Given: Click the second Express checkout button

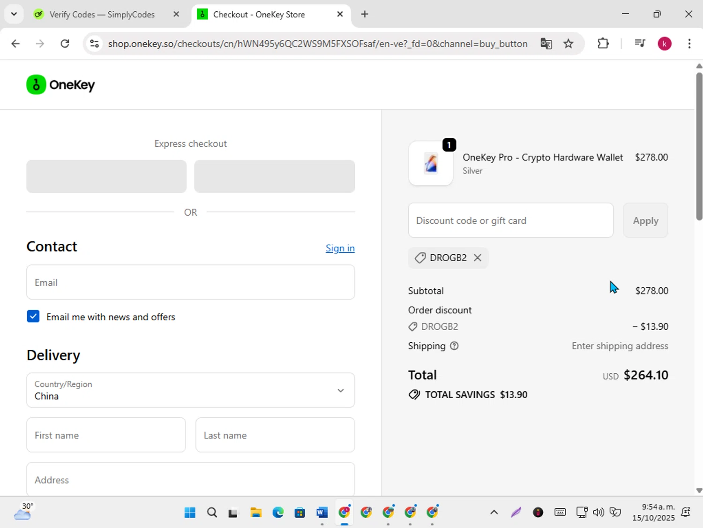Looking at the screenshot, I should (x=275, y=176).
